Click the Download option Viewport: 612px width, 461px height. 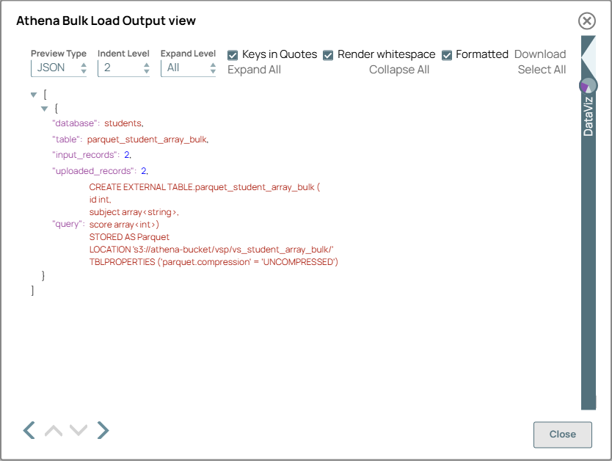point(540,54)
